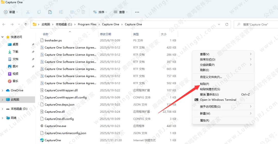
Task: Open the 查看 view dropdown in toolbar
Action: 120,12
